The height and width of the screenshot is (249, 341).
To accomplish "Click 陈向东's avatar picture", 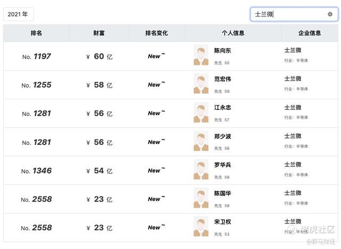I will click(201, 56).
